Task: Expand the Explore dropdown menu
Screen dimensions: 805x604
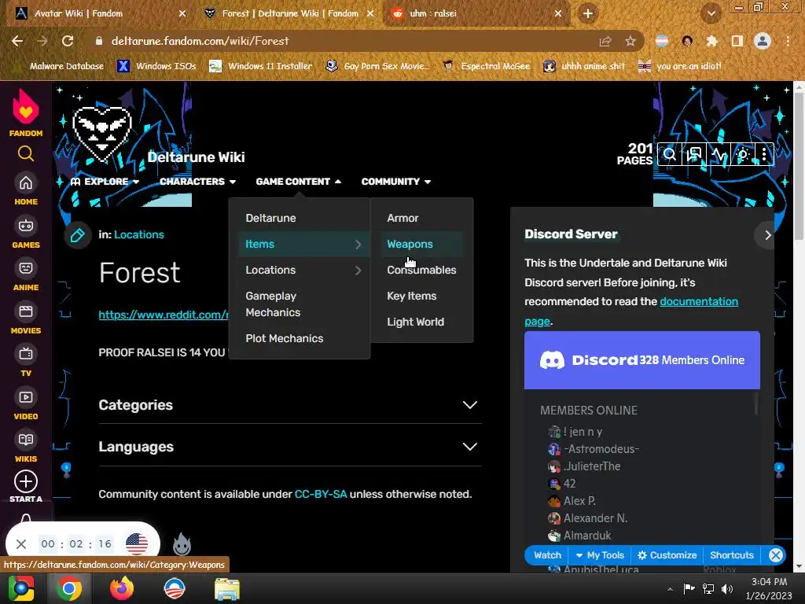Action: (105, 182)
